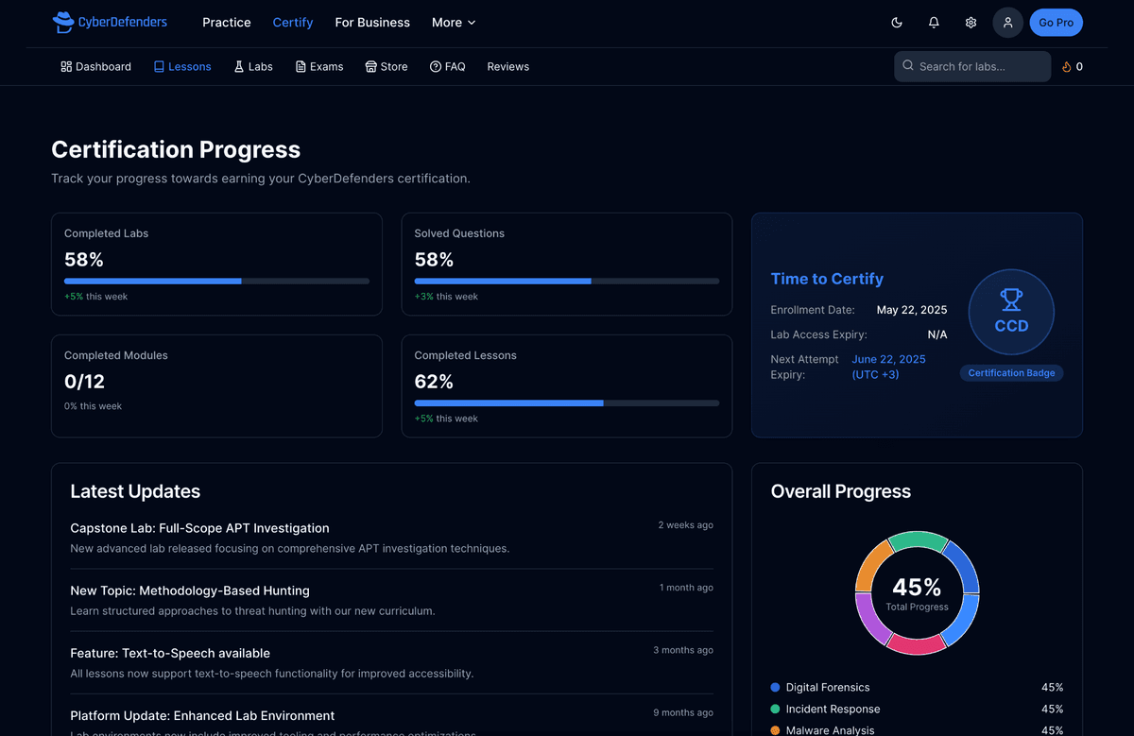Click the Overall Progress donut chart
Screen dimensions: 1134x736
[917, 593]
